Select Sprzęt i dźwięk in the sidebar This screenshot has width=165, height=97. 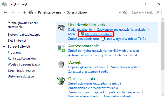coord(19,47)
